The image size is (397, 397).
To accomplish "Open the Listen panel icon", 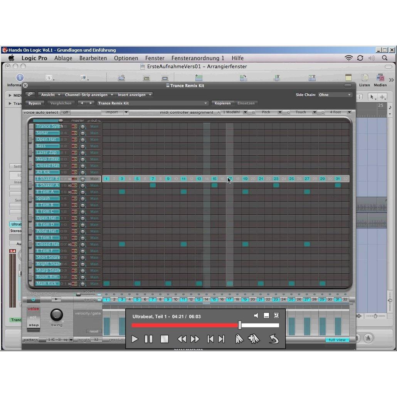I will [364, 77].
